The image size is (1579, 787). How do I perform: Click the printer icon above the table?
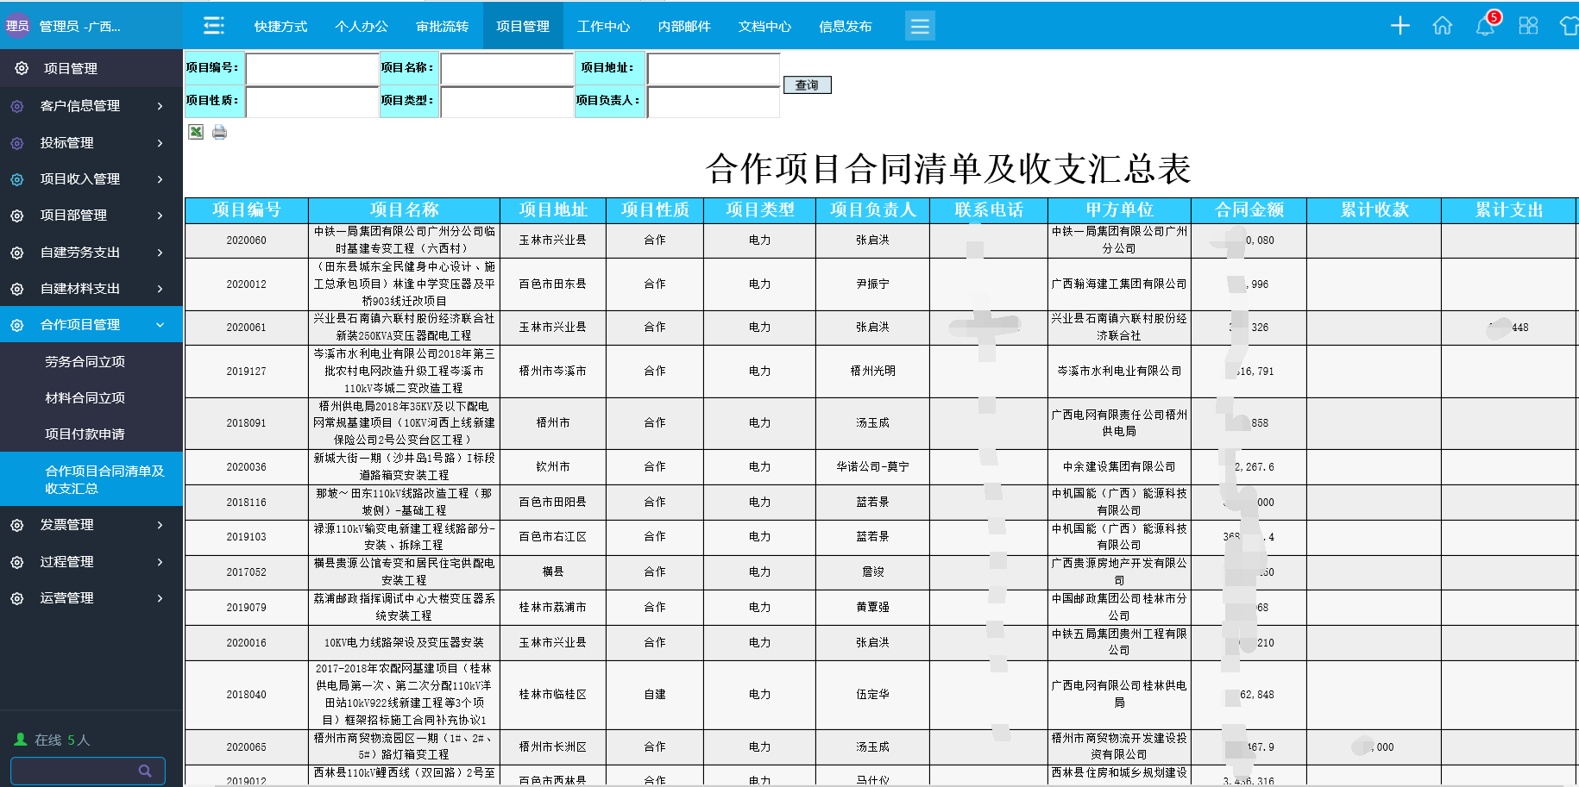pos(219,132)
